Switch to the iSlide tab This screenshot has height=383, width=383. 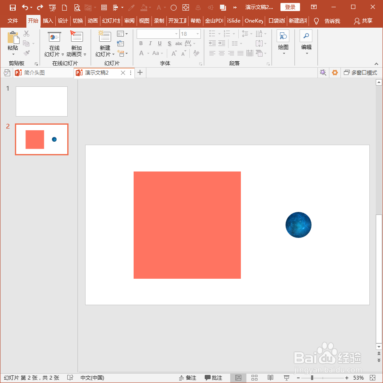pyautogui.click(x=234, y=21)
